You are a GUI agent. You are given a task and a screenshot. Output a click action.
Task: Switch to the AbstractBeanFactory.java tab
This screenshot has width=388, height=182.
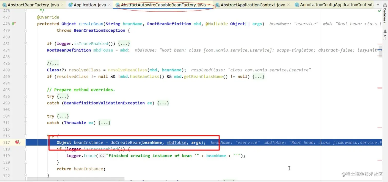33,5
